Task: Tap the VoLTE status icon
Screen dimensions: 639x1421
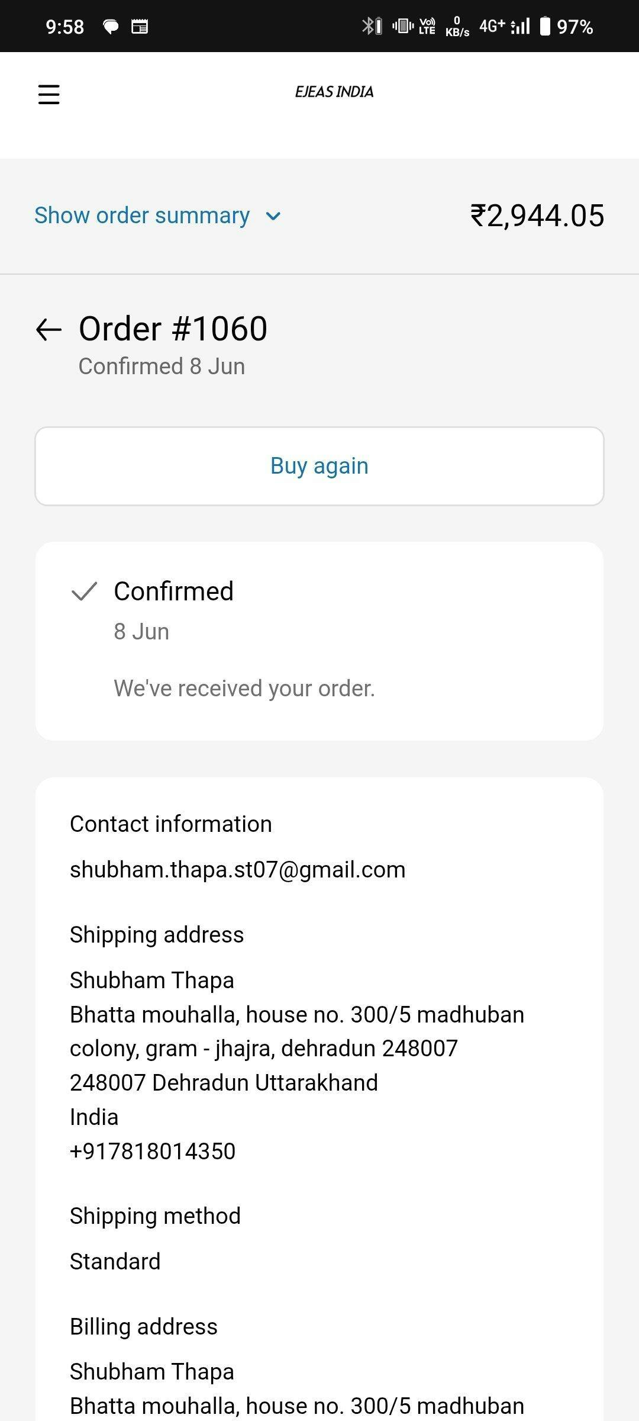Action: (427, 26)
